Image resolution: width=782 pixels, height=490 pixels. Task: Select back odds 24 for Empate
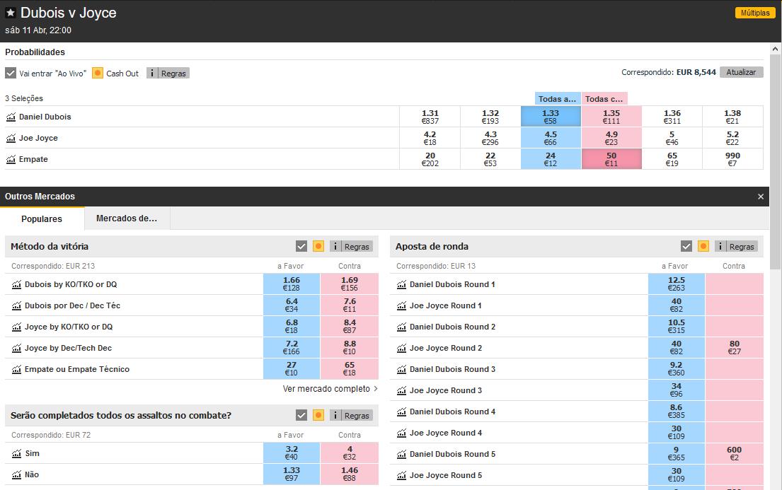click(x=551, y=159)
